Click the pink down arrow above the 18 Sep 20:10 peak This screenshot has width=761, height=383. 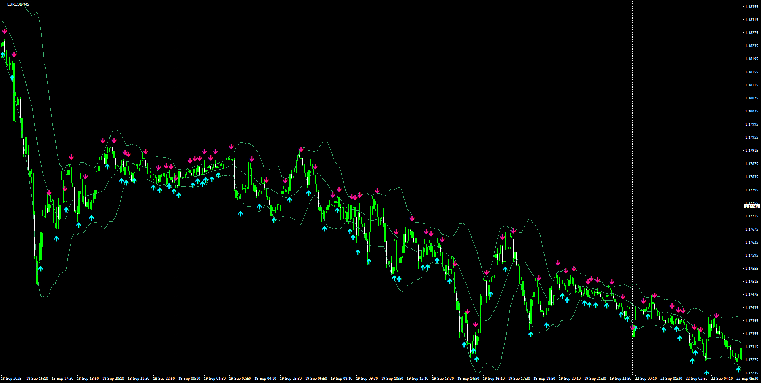pos(114,140)
